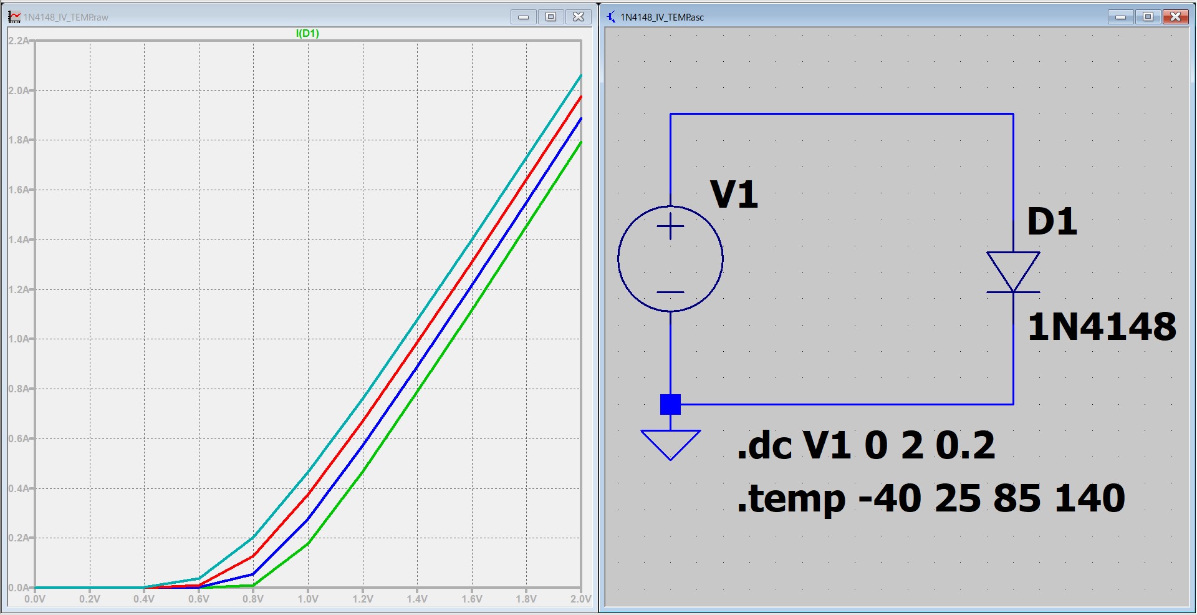Select the .dc V1 0 2 0.2 directive
1197x615 pixels.
coord(865,445)
